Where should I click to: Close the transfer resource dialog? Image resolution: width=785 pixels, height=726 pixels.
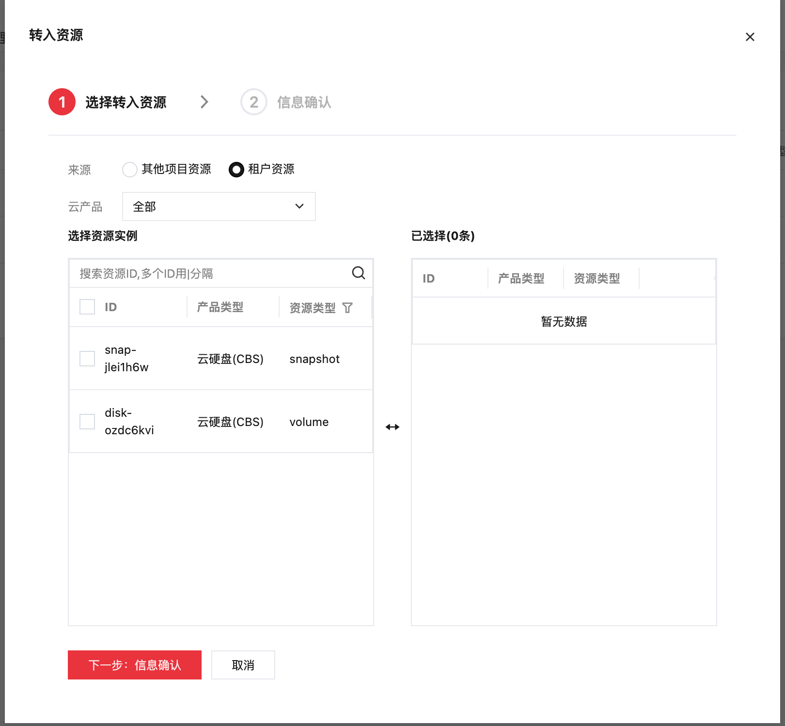pos(750,37)
